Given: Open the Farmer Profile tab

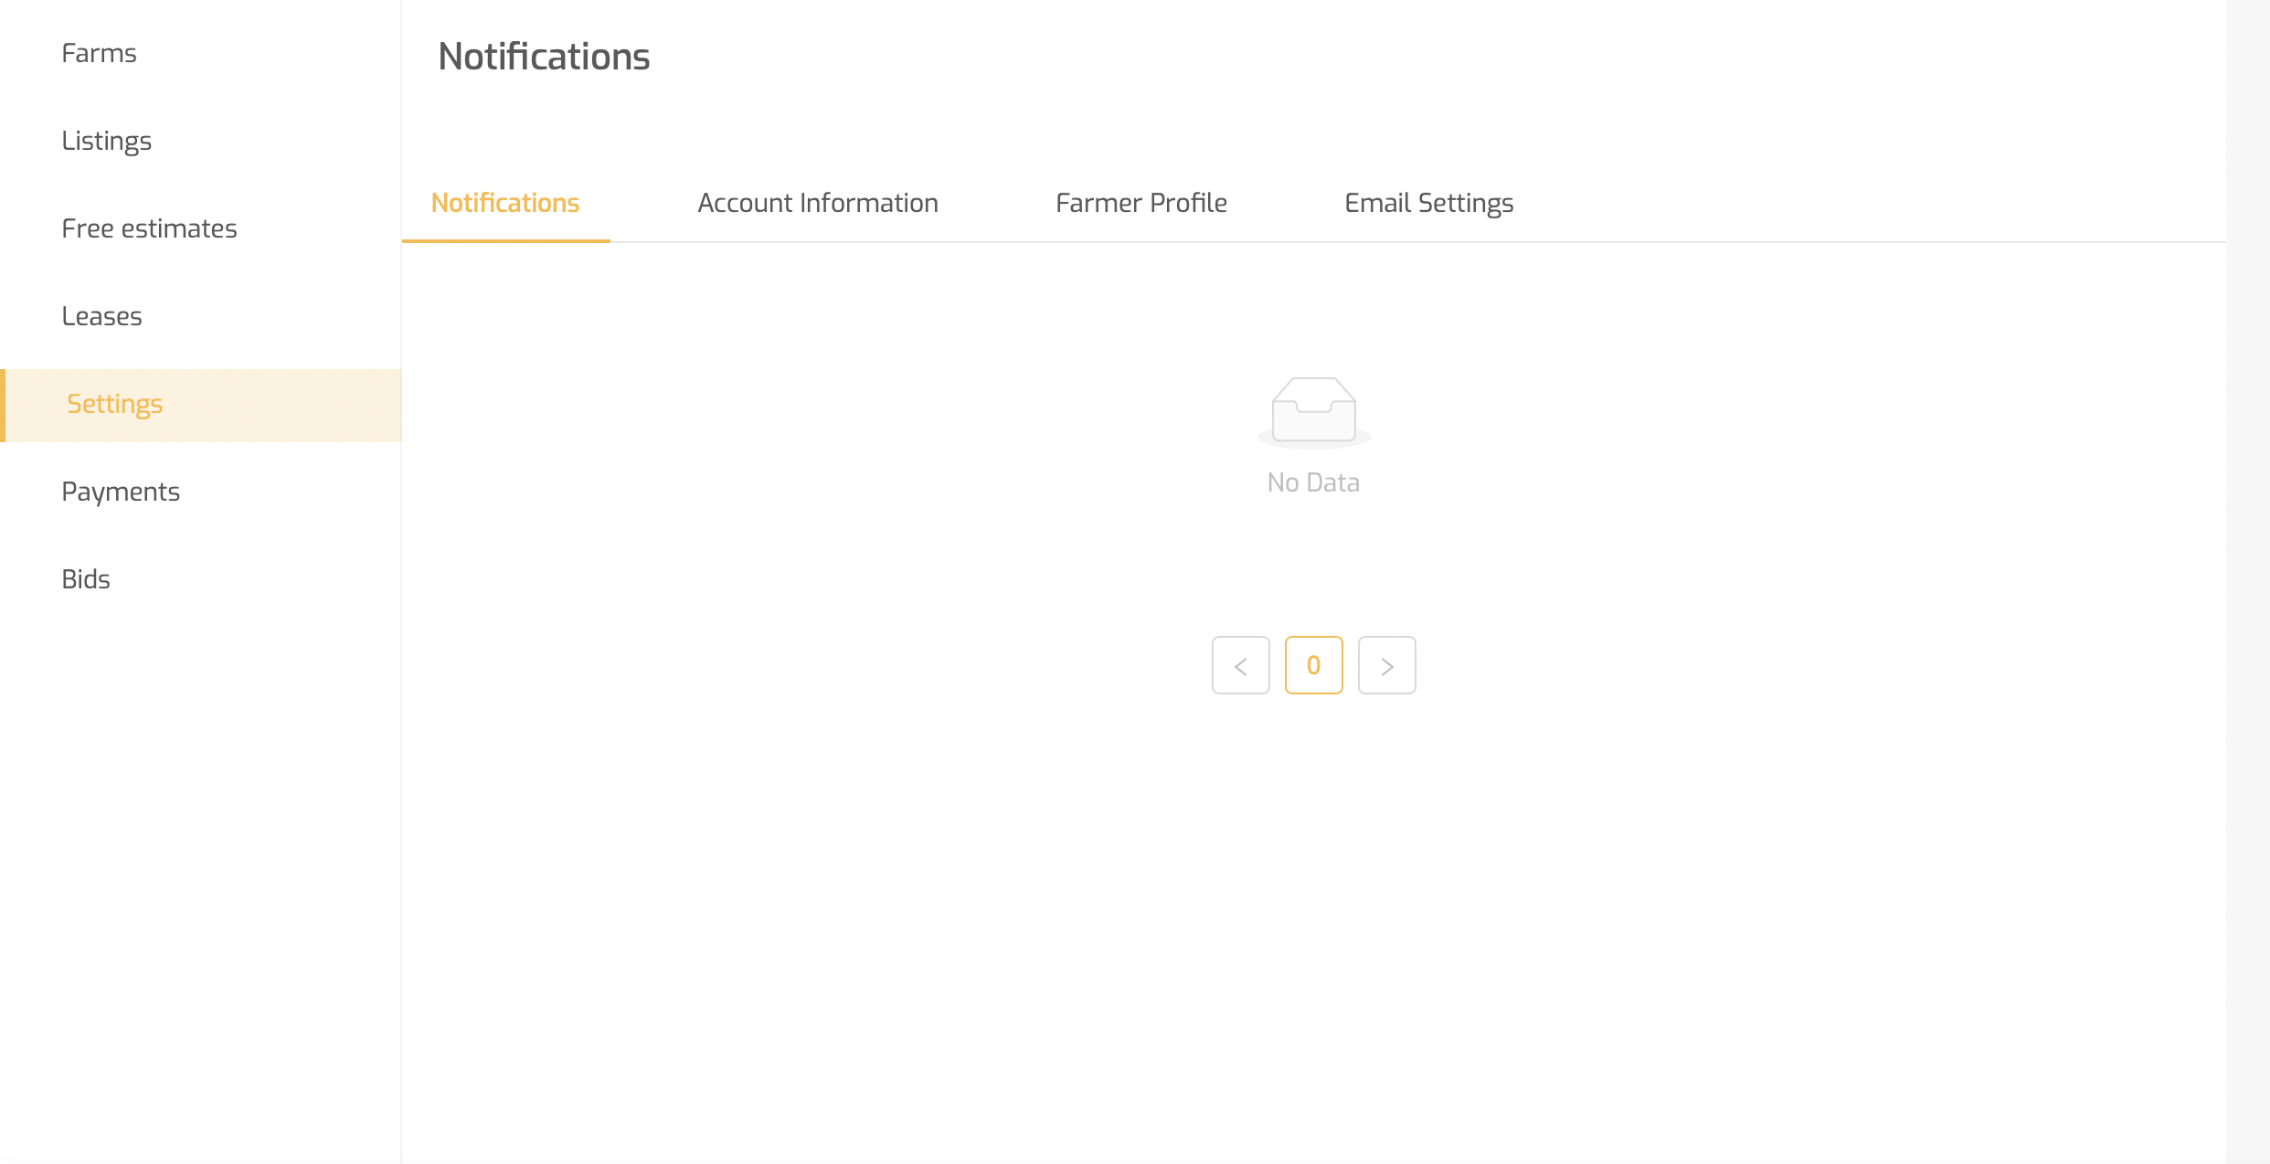Looking at the screenshot, I should coord(1141,203).
